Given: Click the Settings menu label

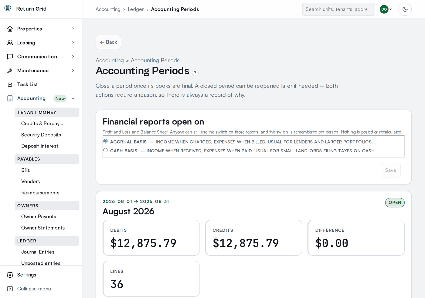Looking at the screenshot, I should (x=27, y=275).
